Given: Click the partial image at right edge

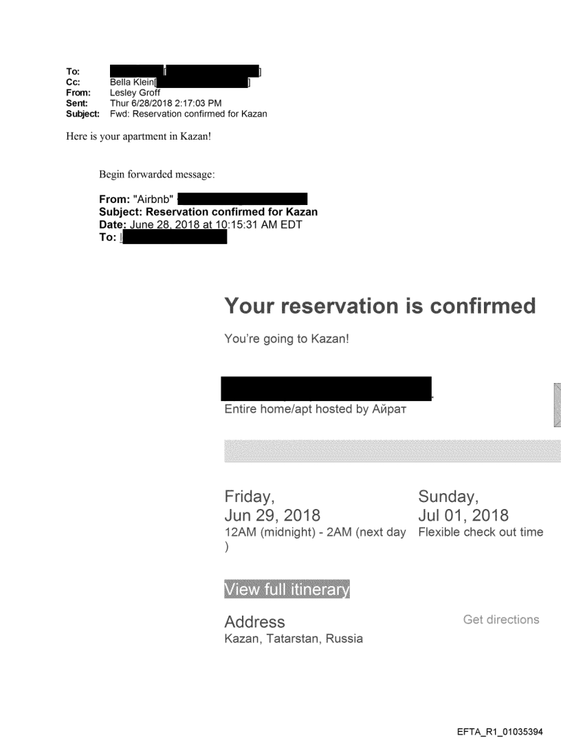Looking at the screenshot, I should tap(556, 406).
